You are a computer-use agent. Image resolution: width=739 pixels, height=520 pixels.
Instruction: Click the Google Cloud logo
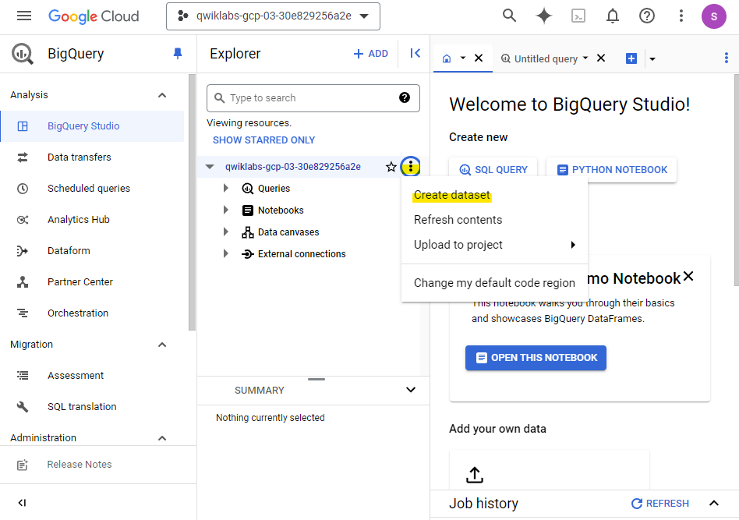pos(94,16)
